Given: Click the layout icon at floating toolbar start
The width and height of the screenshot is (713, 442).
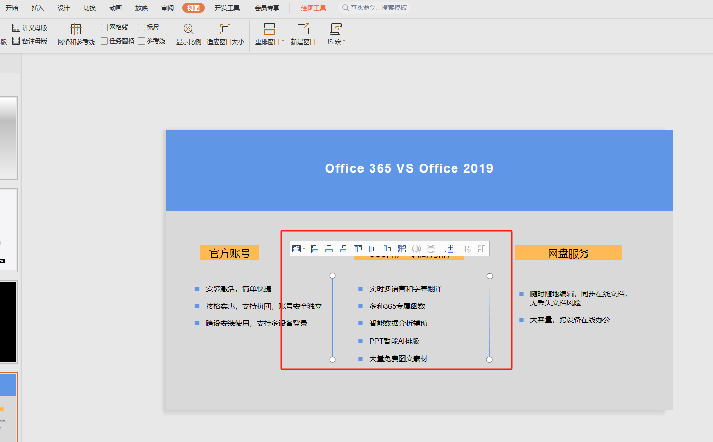Looking at the screenshot, I should tap(297, 249).
